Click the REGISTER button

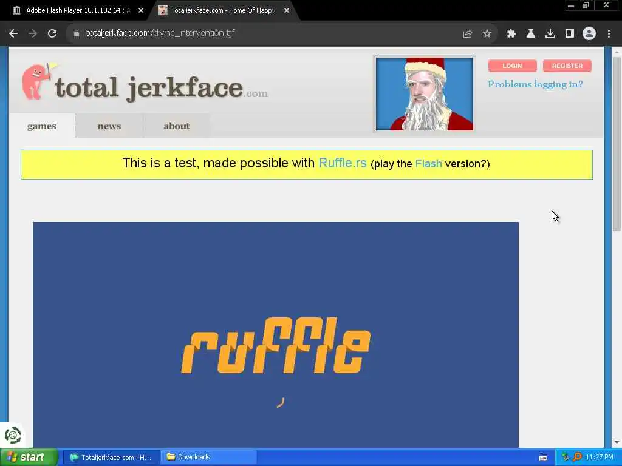tap(567, 66)
